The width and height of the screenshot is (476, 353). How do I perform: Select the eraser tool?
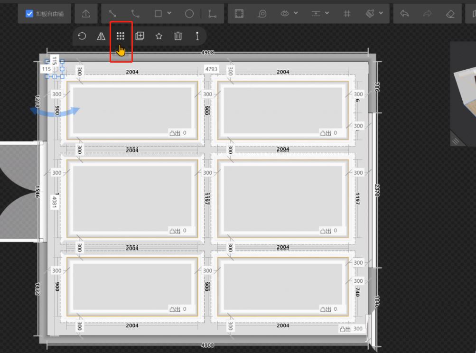pyautogui.click(x=450, y=14)
